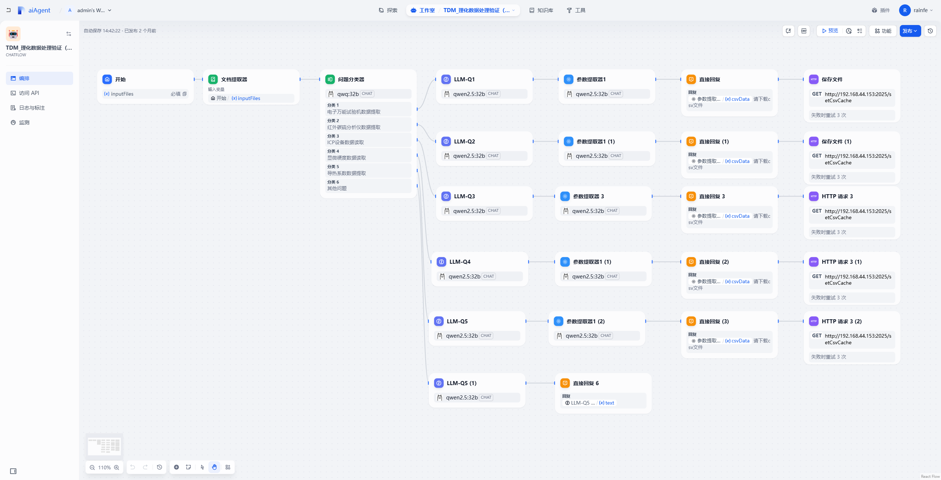
Task: Switch to hand pan mode
Action: [x=214, y=467]
